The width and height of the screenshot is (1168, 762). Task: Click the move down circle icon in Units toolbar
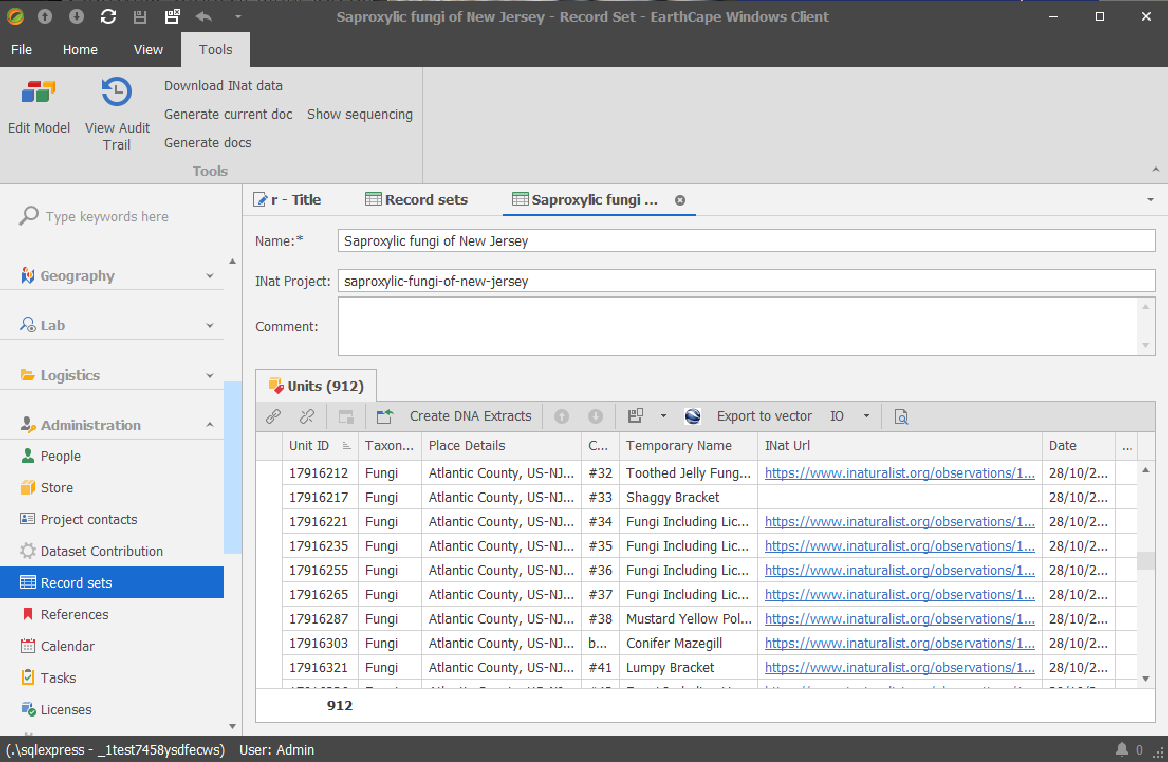[596, 416]
